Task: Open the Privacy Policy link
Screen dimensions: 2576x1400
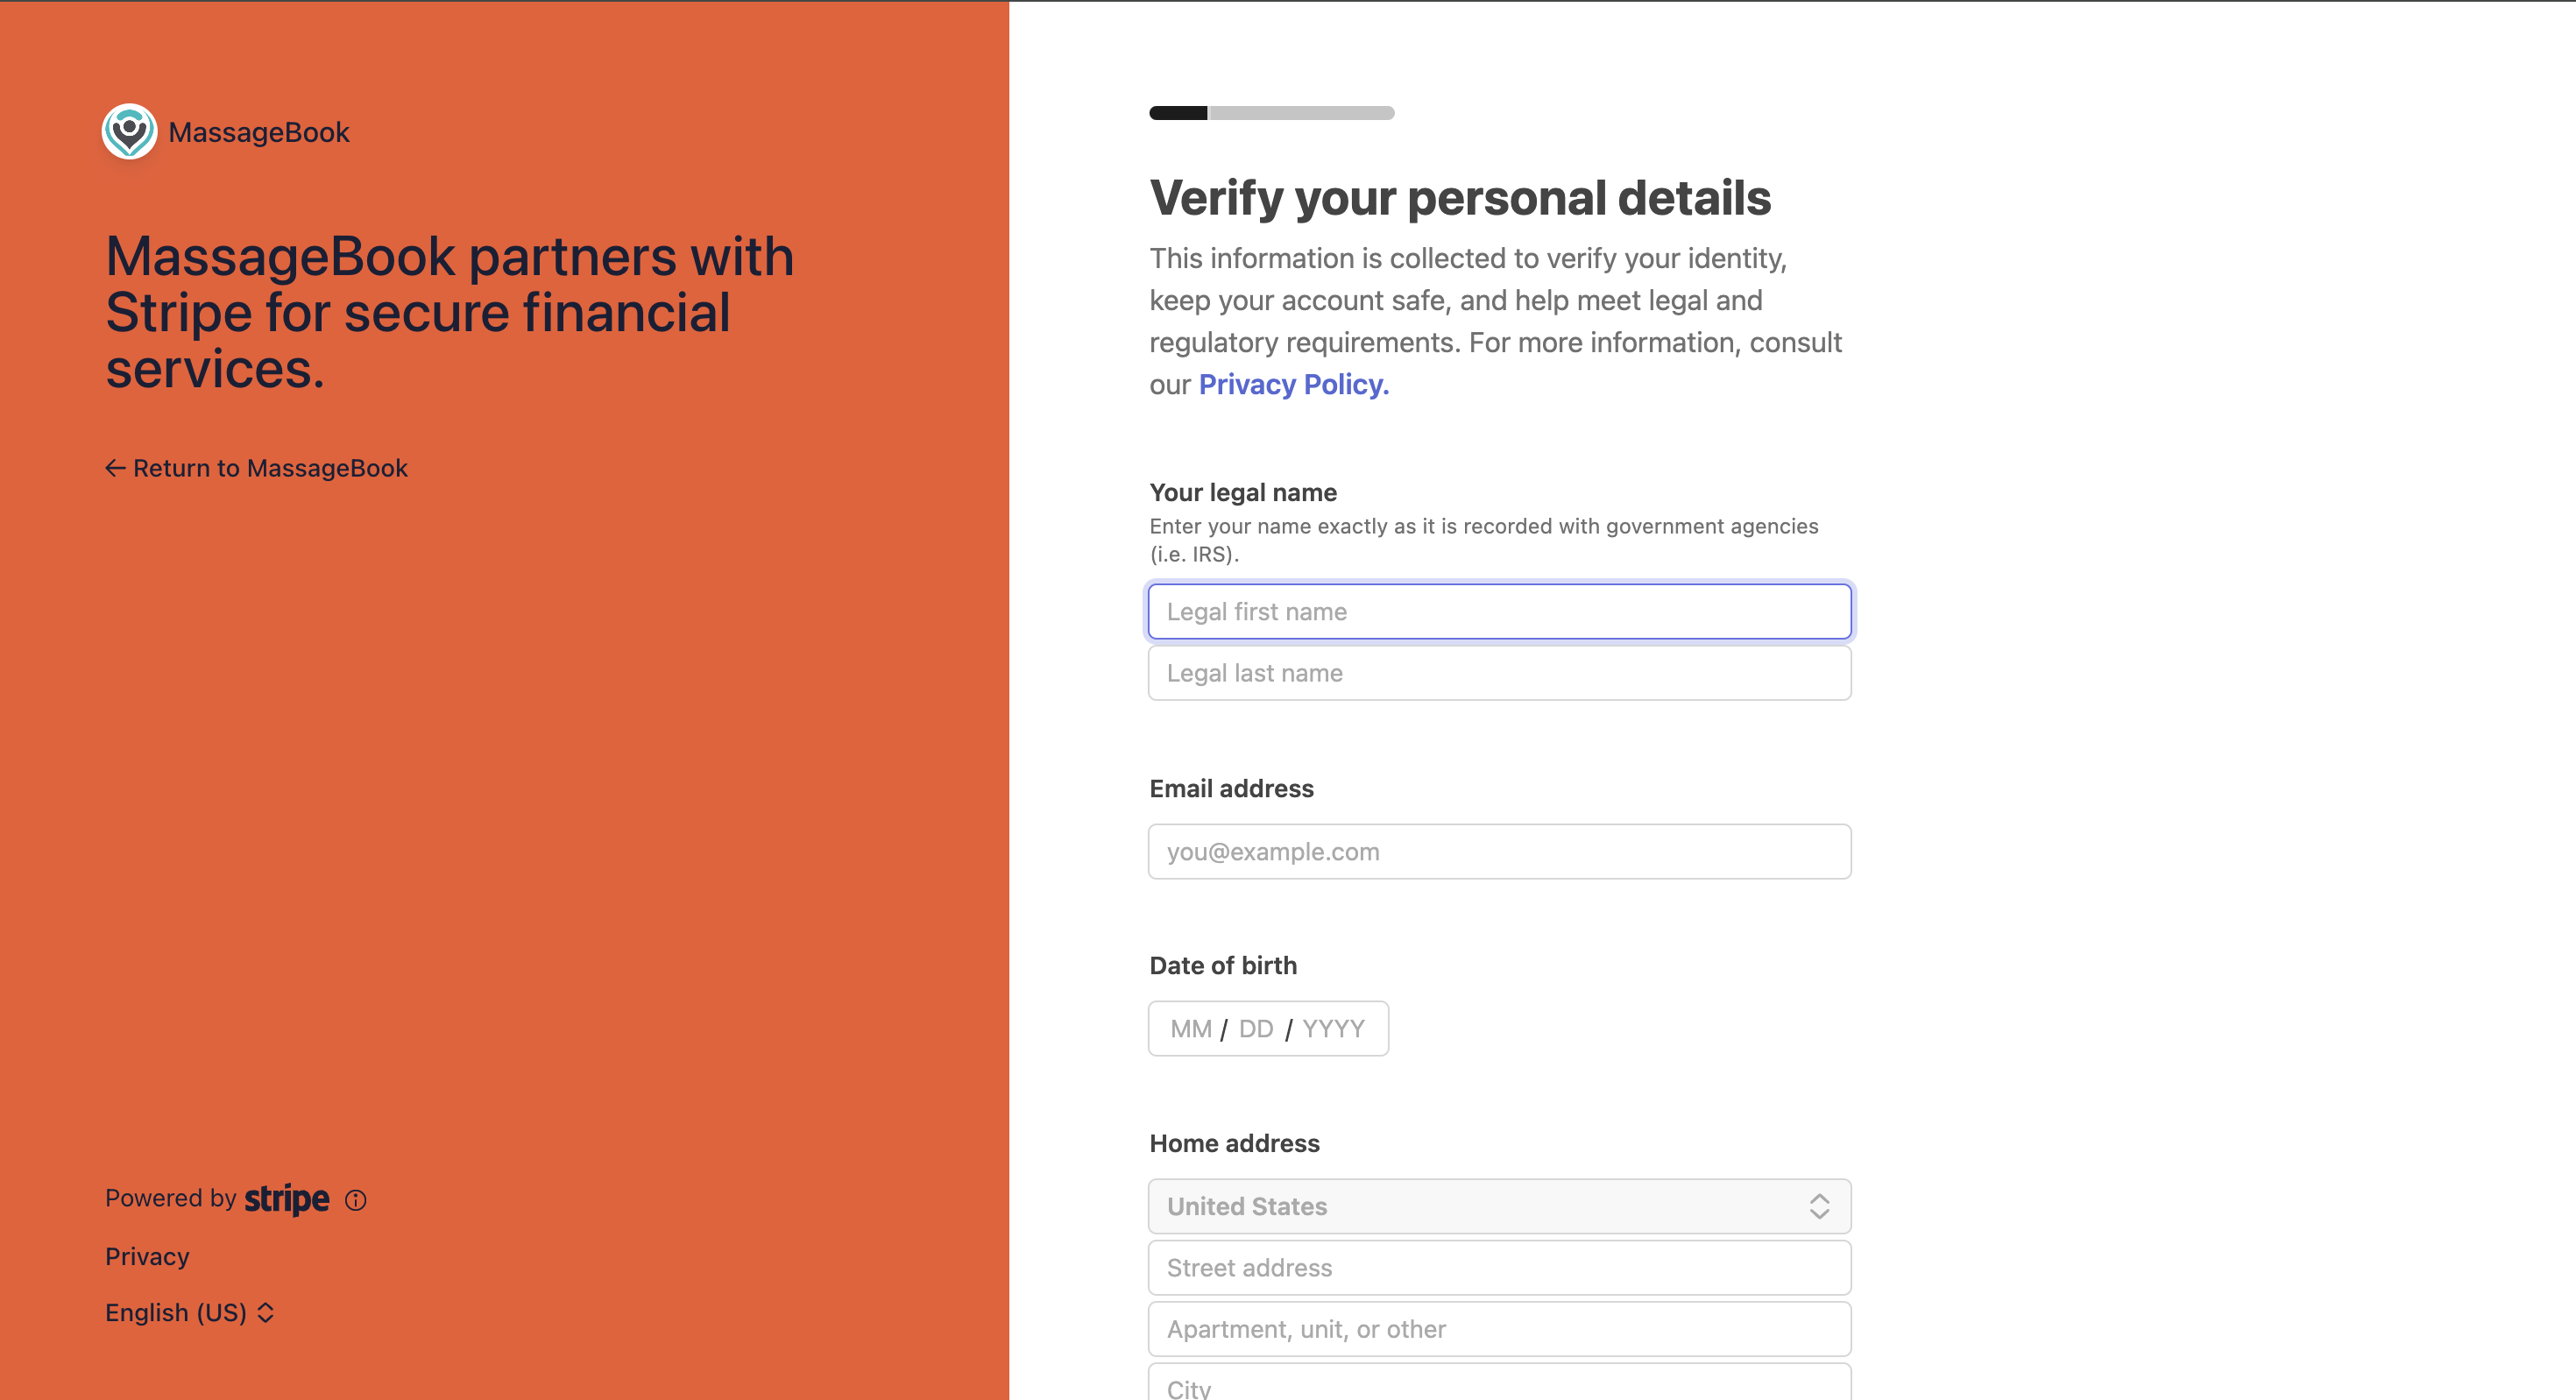Action: pyautogui.click(x=1293, y=384)
